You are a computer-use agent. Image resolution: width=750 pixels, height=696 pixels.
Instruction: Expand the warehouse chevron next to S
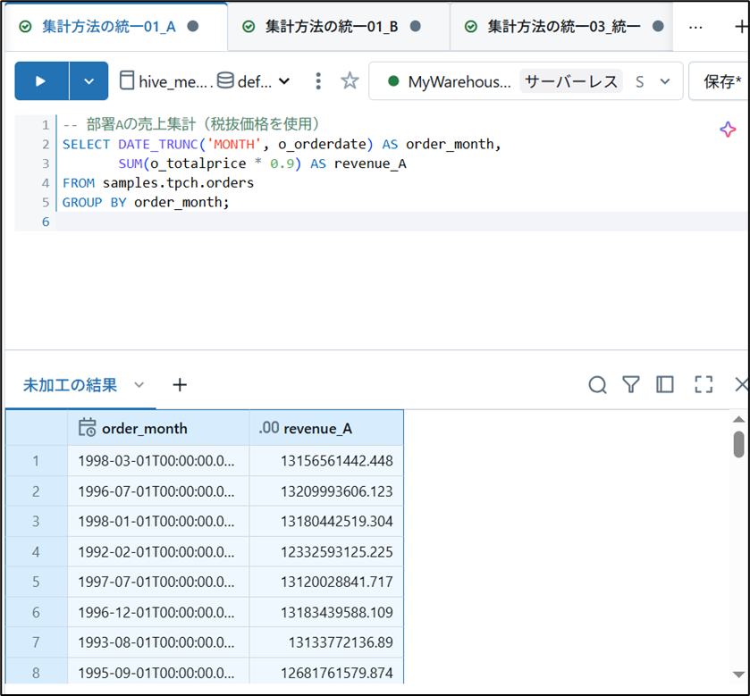point(665,81)
